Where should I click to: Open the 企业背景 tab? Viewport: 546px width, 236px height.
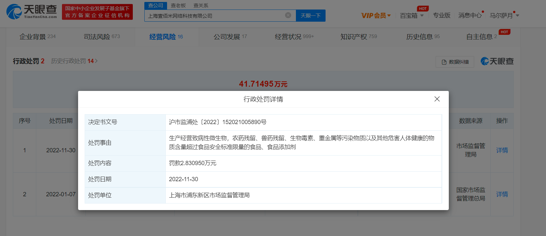pyautogui.click(x=37, y=37)
